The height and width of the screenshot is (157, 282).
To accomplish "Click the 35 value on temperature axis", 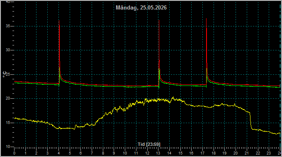I will point(8,26).
